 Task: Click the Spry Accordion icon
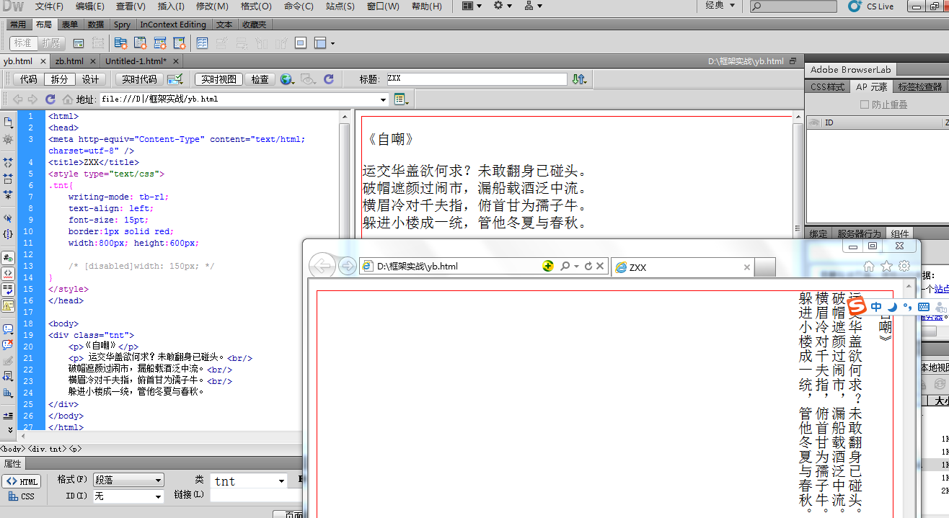[x=159, y=43]
